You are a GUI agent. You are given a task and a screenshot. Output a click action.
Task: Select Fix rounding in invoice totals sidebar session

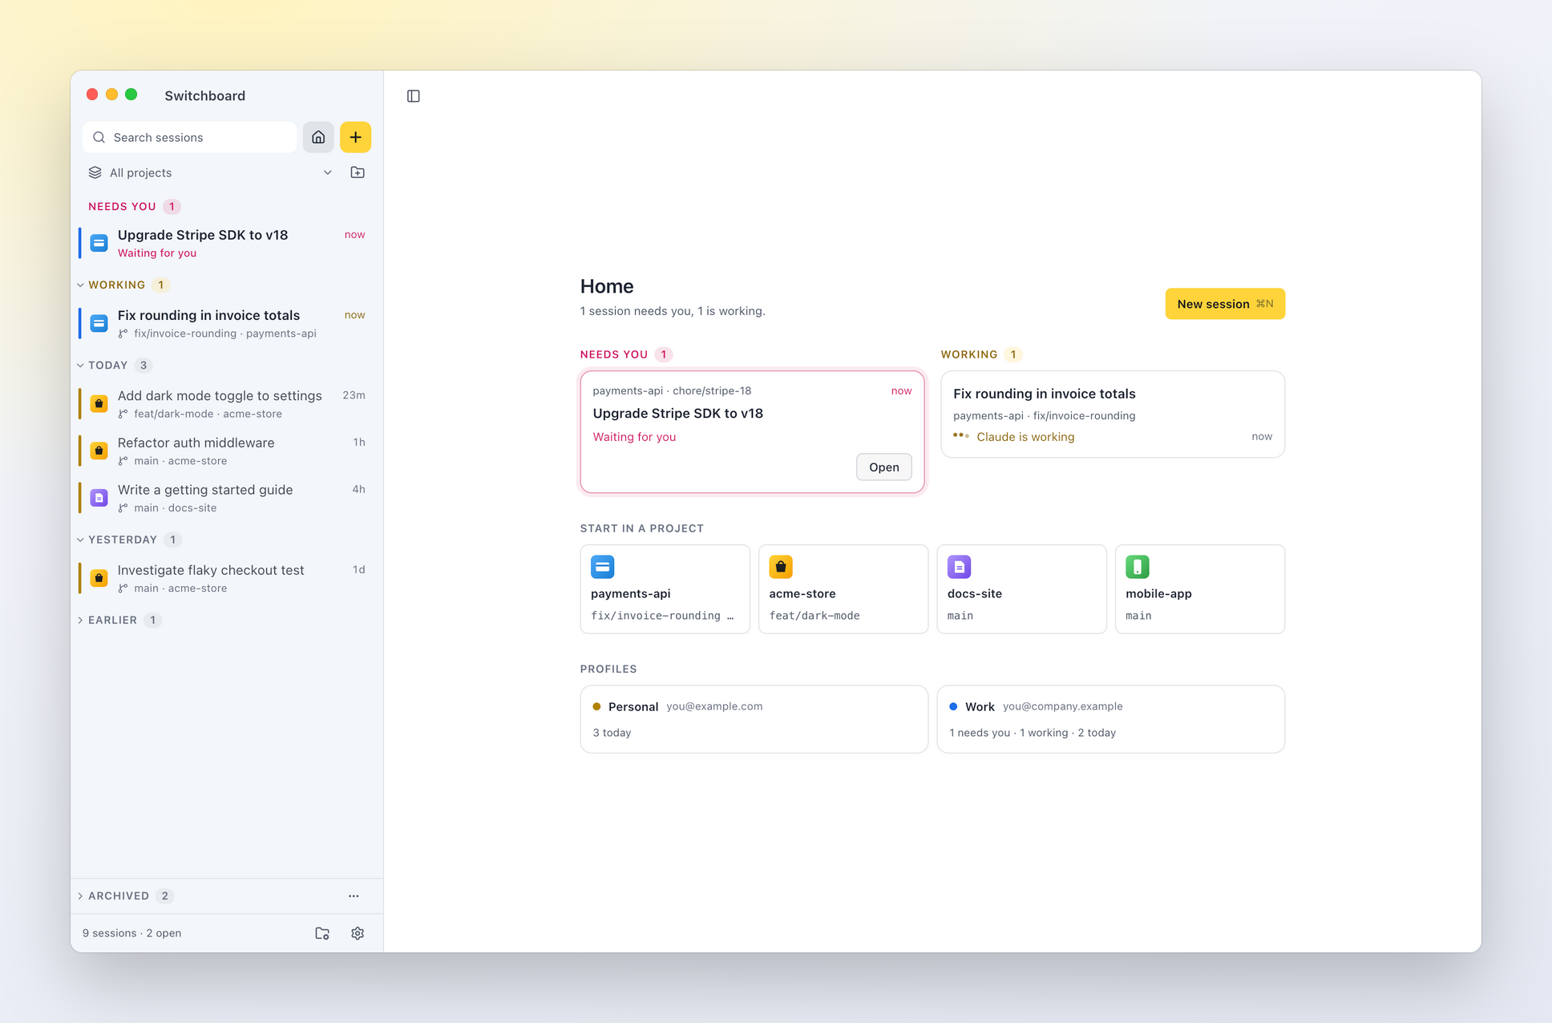[x=226, y=323]
